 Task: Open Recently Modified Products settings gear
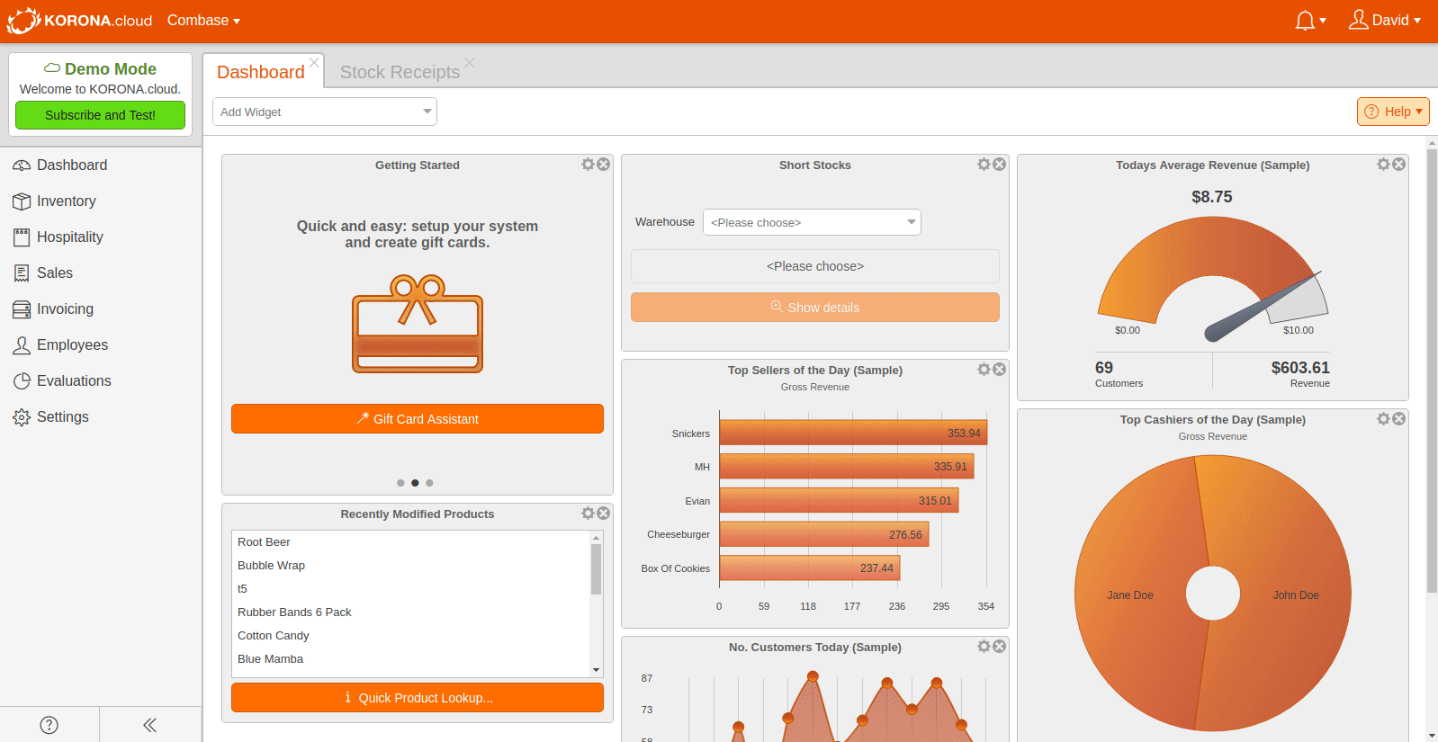click(588, 514)
